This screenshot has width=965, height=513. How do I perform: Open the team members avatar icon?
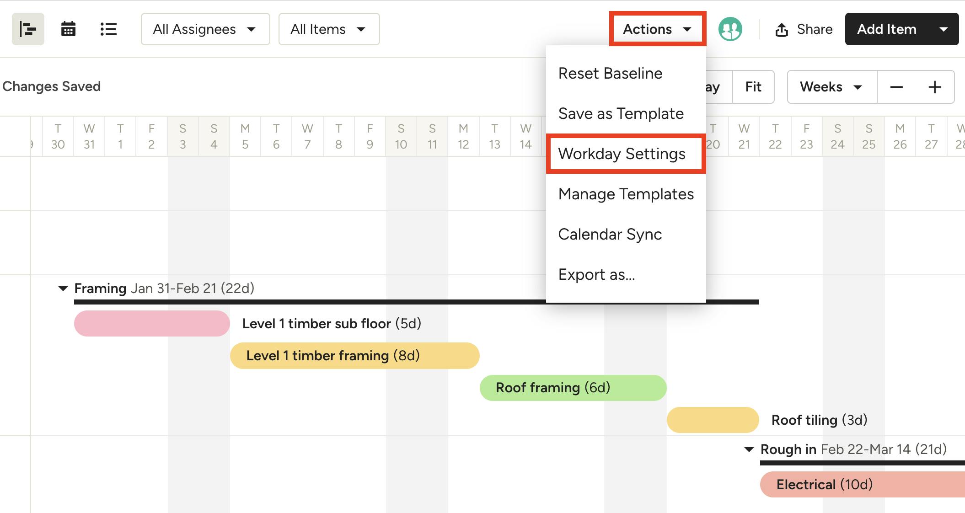pyautogui.click(x=730, y=29)
